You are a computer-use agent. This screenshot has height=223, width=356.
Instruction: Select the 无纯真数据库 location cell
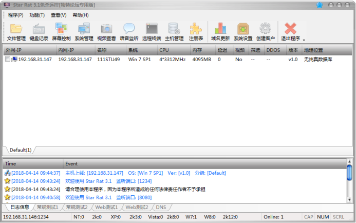pyautogui.click(x=318, y=60)
